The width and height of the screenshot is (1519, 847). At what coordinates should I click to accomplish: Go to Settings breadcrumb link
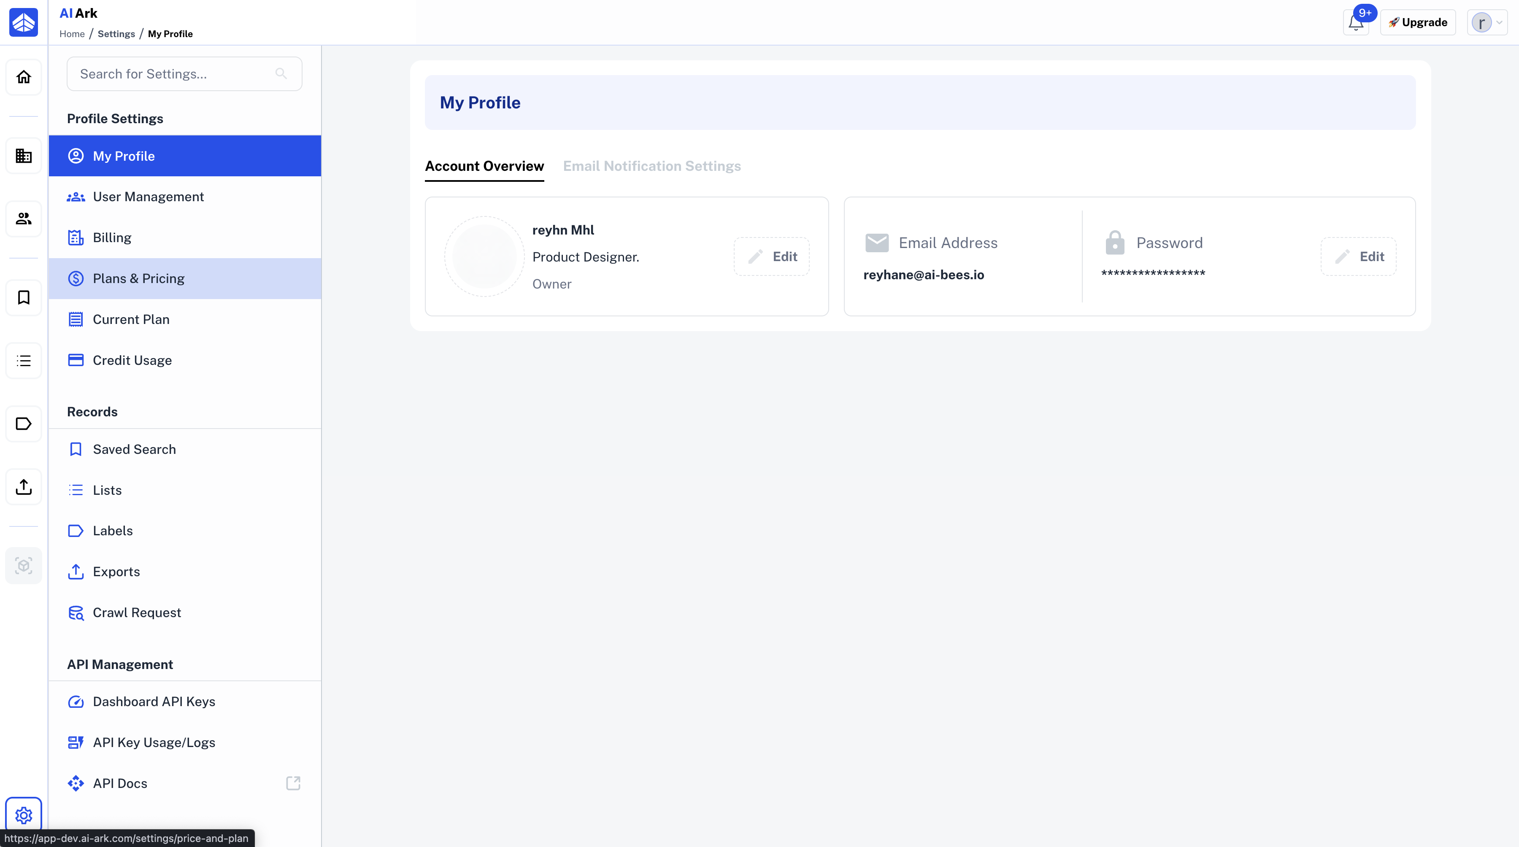click(116, 34)
